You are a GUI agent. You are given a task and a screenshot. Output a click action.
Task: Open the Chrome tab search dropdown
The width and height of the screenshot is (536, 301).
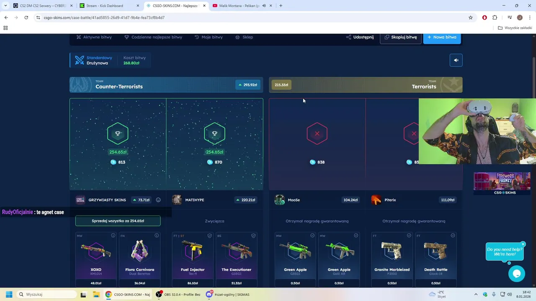5,5
